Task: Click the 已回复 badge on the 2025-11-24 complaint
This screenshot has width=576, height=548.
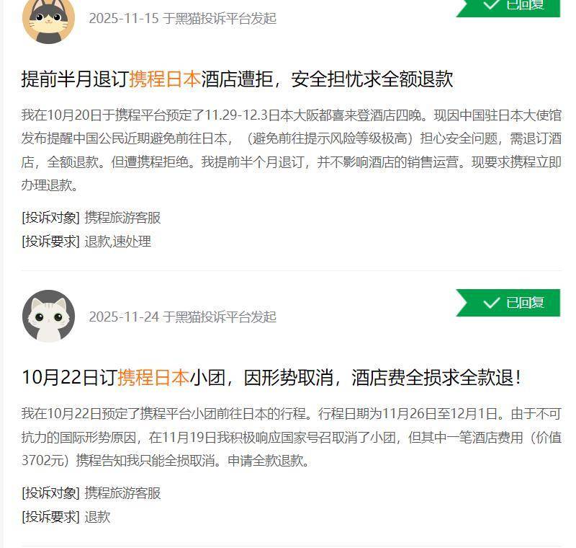Action: pyautogui.click(x=508, y=303)
